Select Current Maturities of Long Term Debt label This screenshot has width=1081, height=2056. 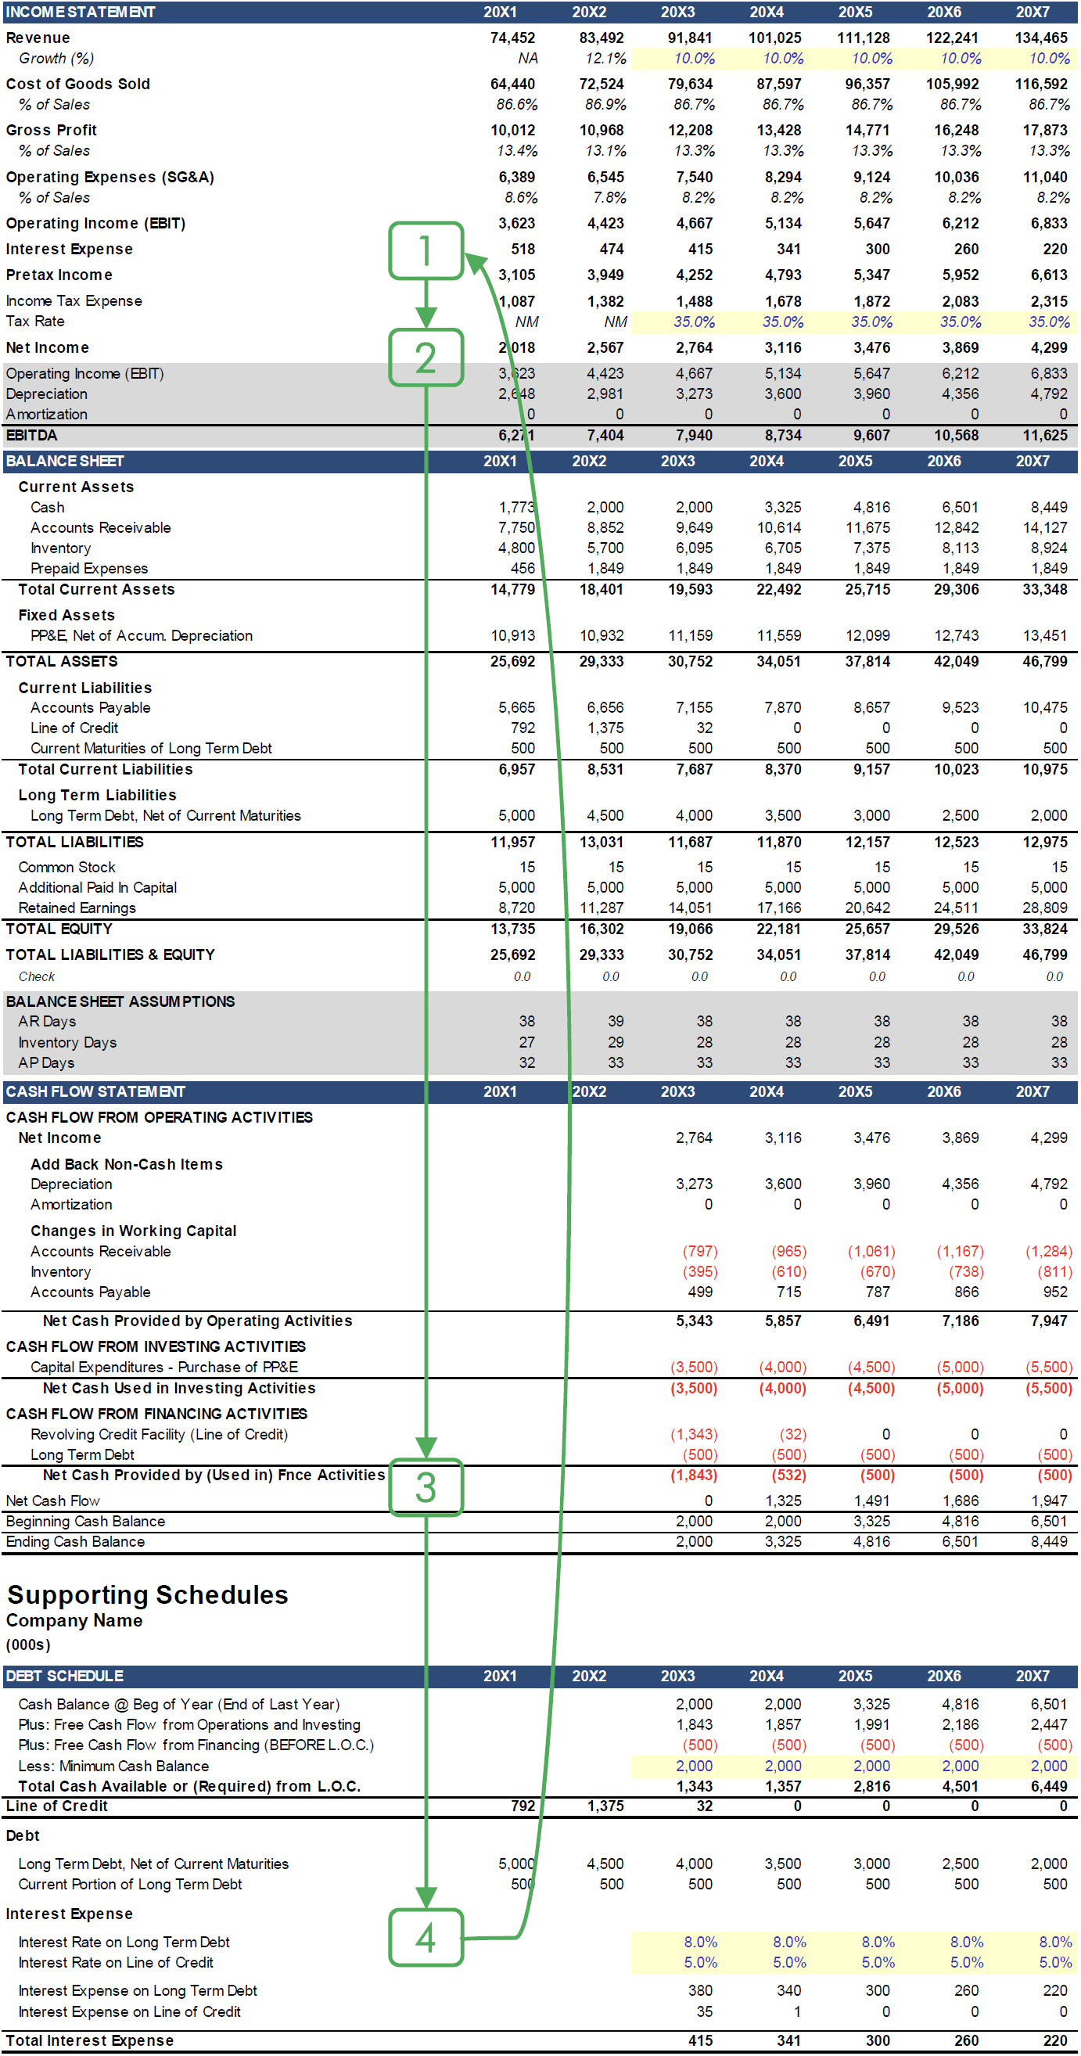click(x=151, y=748)
